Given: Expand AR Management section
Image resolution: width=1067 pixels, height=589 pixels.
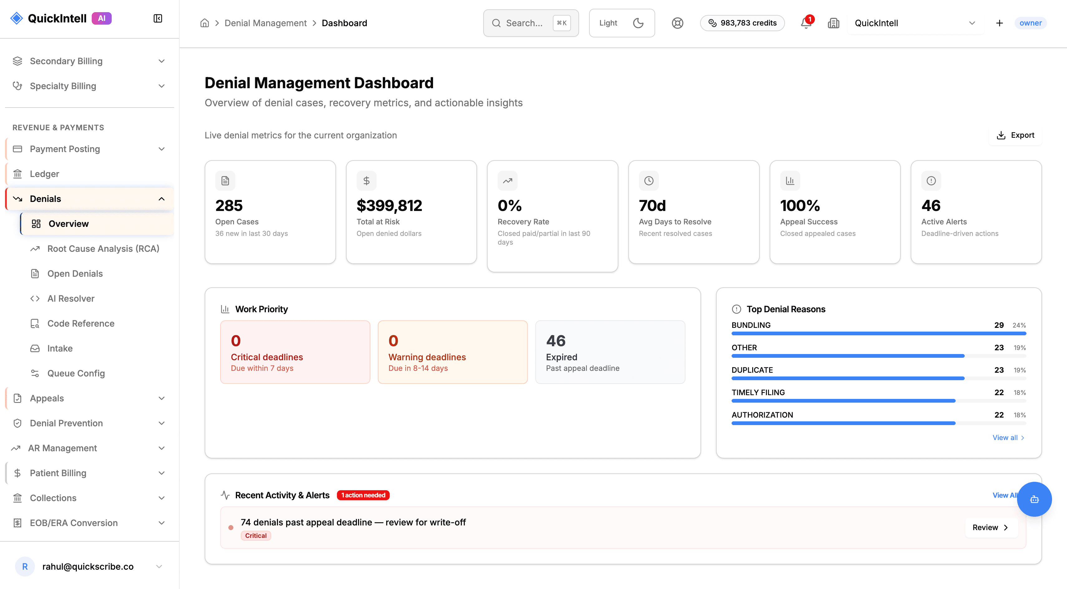Looking at the screenshot, I should pyautogui.click(x=162, y=448).
